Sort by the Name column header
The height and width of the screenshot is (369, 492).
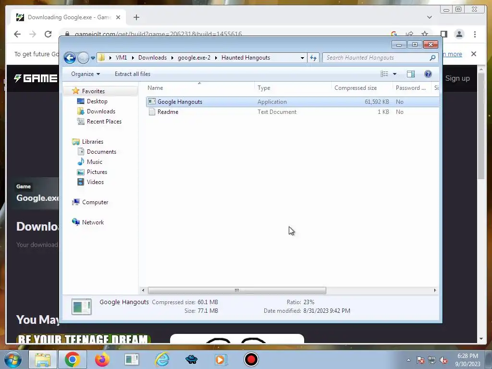[200, 88]
